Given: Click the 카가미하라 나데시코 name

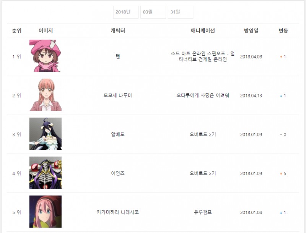Looking at the screenshot, I should coord(118,212).
